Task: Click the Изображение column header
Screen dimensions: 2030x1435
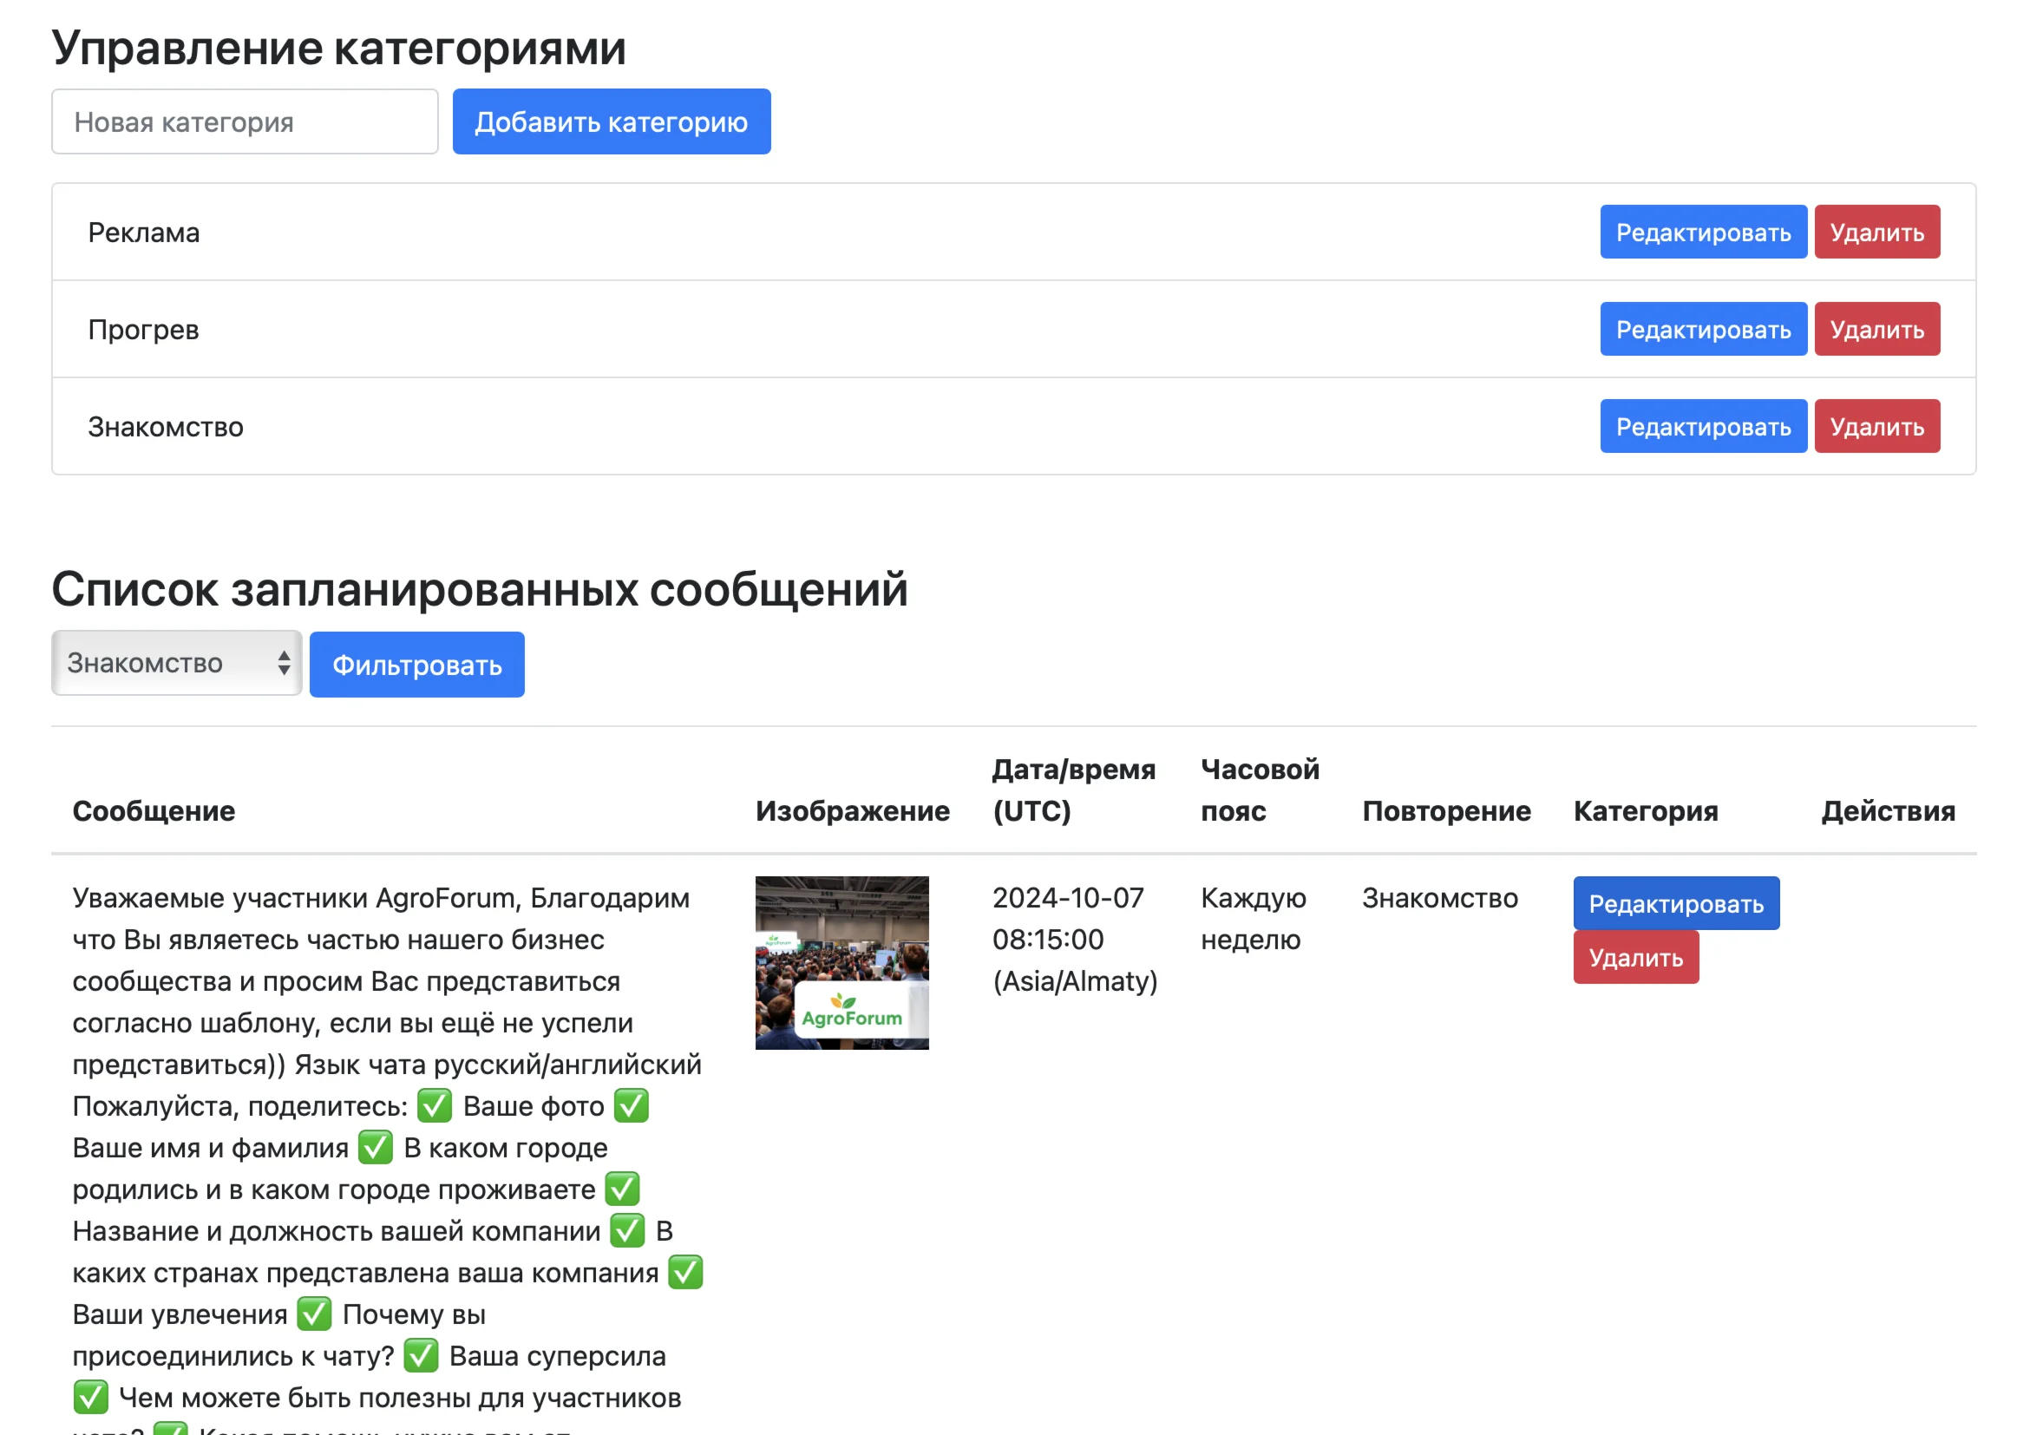Action: 851,811
